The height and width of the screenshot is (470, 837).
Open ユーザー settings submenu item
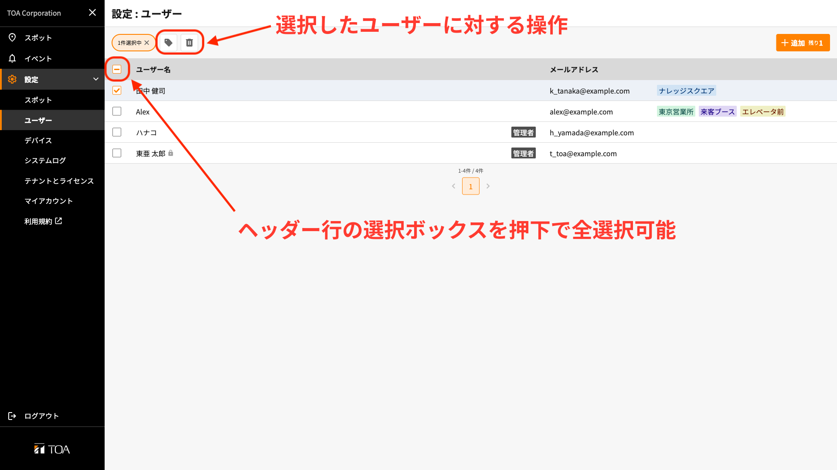pos(52,120)
